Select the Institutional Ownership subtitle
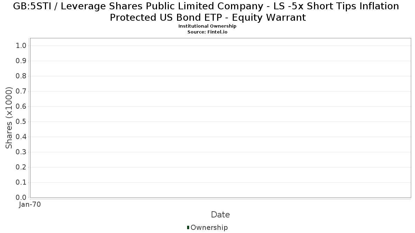The height and width of the screenshot is (233, 415). point(207,26)
